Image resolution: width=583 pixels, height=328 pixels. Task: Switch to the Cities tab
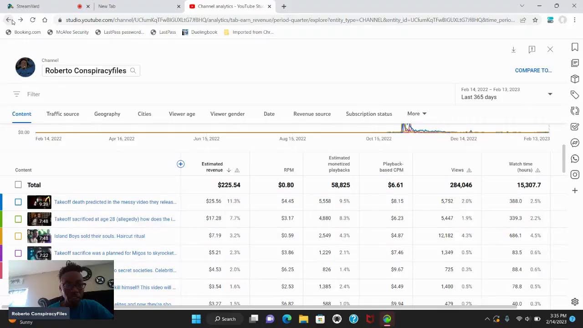coord(144,114)
